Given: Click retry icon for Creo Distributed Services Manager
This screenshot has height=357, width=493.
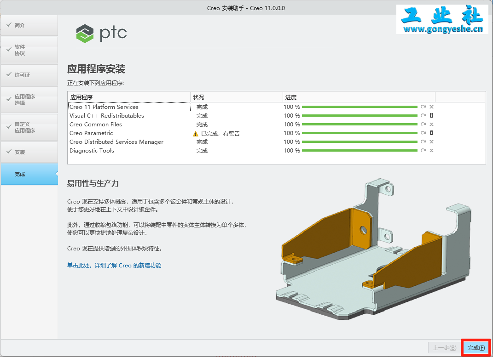Looking at the screenshot, I should pos(423,142).
